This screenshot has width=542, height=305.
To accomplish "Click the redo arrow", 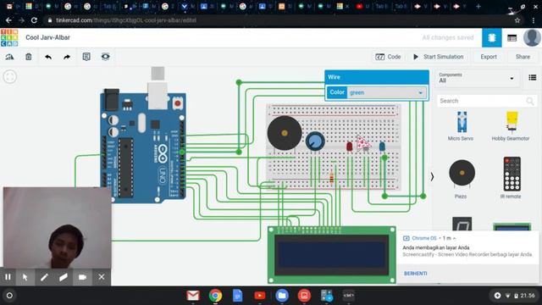I will coord(67,57).
